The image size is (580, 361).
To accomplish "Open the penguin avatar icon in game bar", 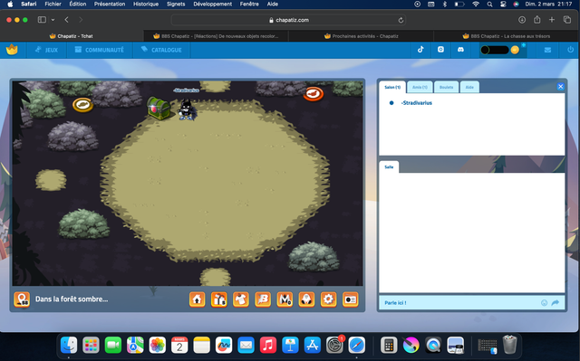I will 306,299.
